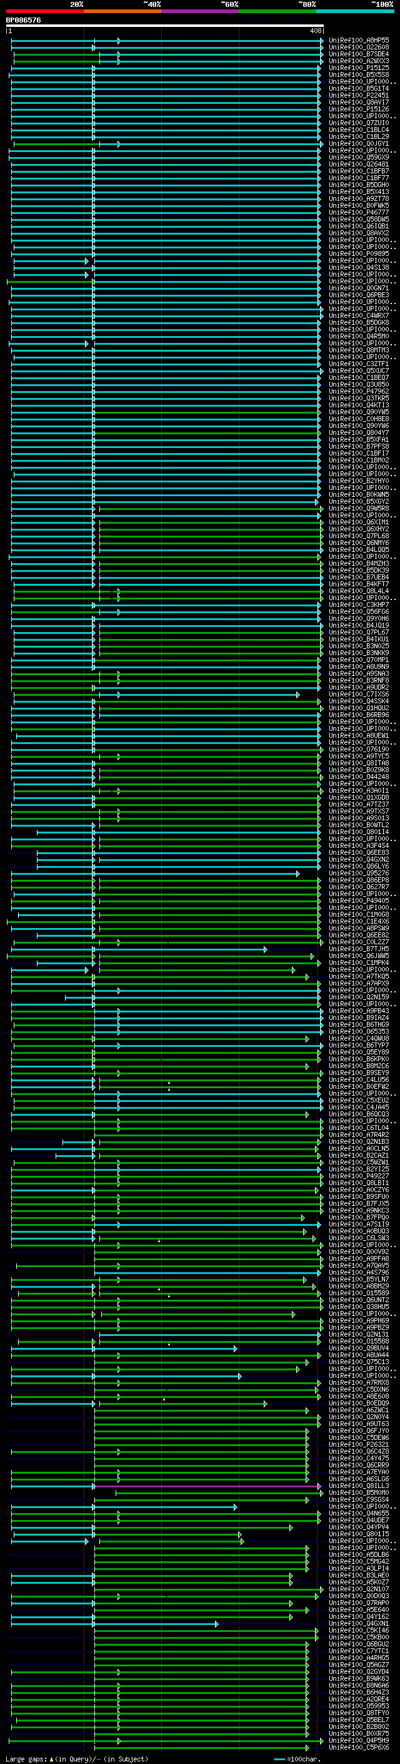This screenshot has width=400, height=1764.
Task: Select hit label UniRef100_C1BLC4
Action: (359, 130)
